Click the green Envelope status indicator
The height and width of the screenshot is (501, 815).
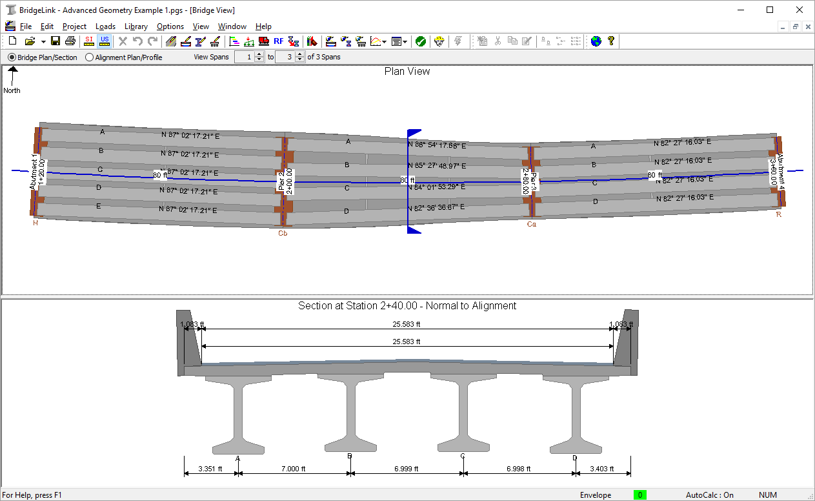pyautogui.click(x=639, y=495)
